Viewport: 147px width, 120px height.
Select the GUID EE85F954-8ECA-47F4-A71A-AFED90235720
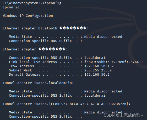click(89, 104)
